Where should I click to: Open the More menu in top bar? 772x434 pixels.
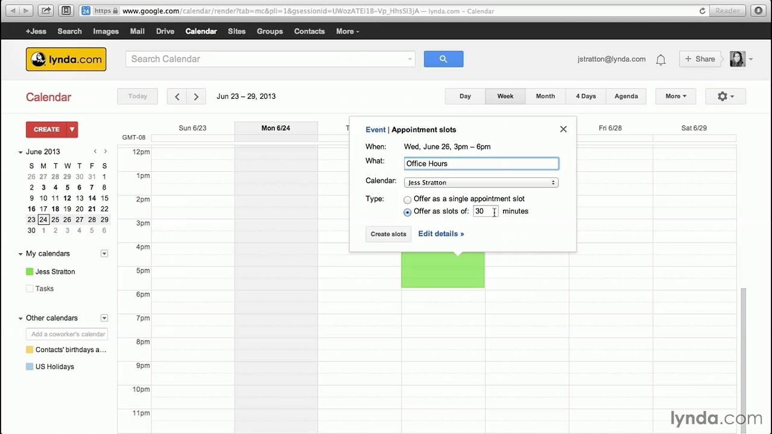point(347,31)
